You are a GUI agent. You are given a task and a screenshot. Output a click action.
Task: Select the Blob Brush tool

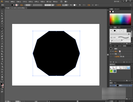point(2,36)
